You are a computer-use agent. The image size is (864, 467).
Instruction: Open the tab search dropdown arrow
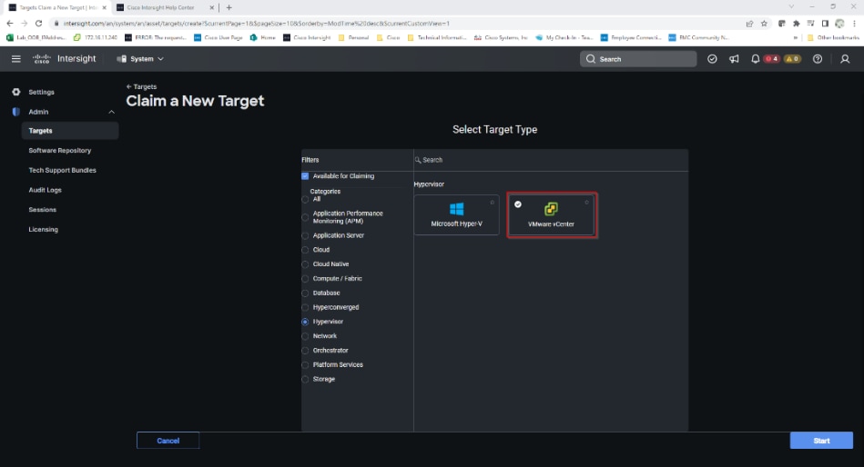coord(791,7)
